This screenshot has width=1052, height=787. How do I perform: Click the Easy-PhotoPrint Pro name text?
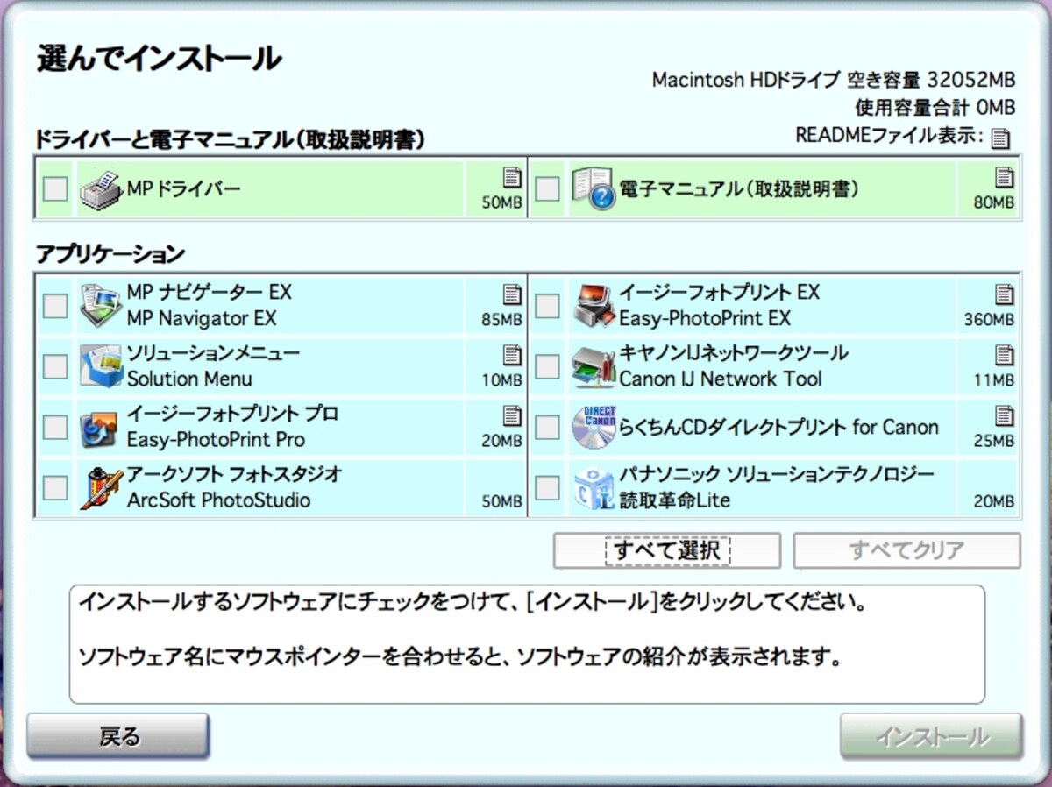click(x=216, y=439)
